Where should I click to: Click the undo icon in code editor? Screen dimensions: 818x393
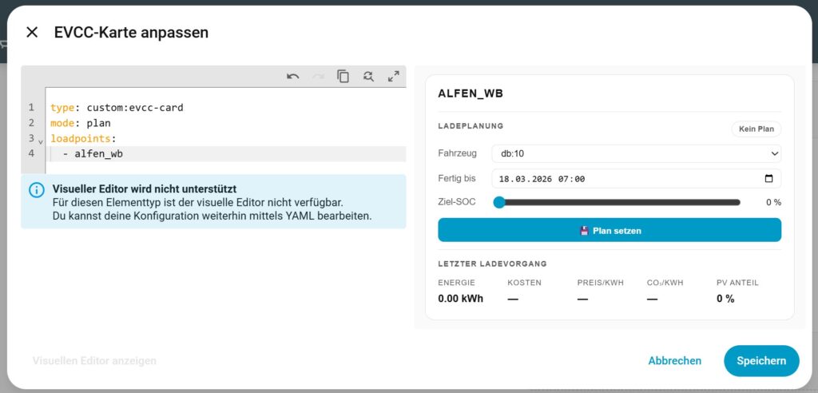(x=293, y=77)
